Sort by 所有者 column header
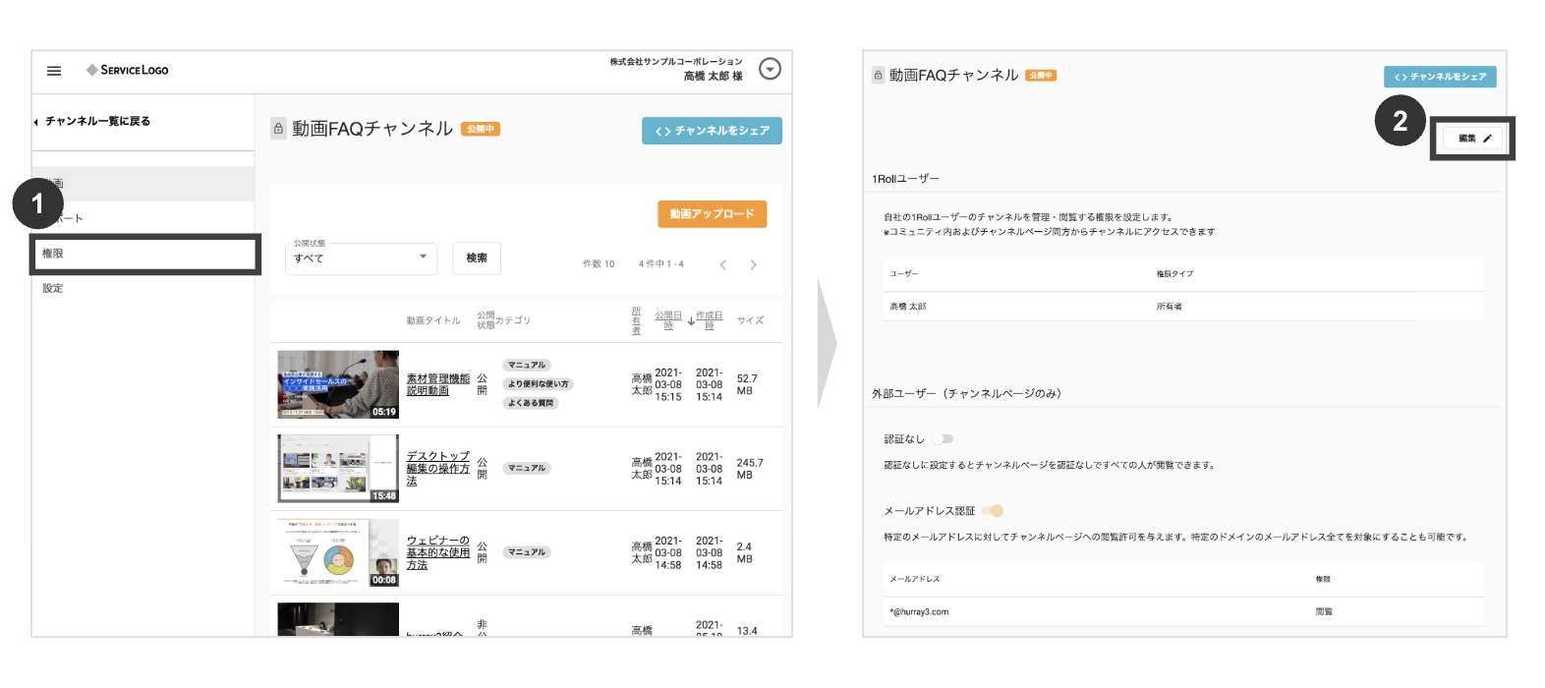This screenshot has width=1545, height=688. coord(636,320)
